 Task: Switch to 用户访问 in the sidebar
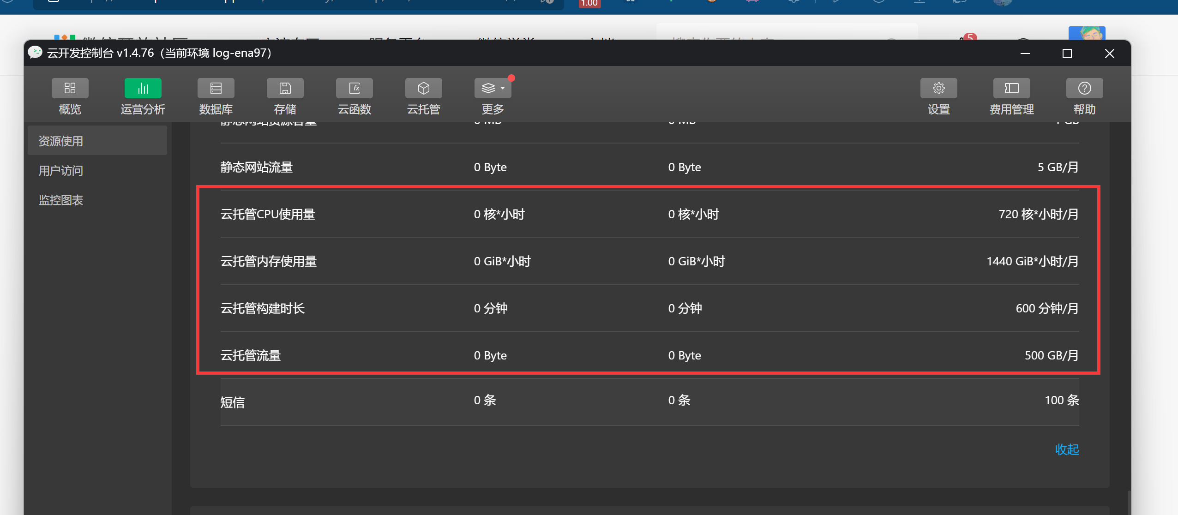tap(60, 171)
